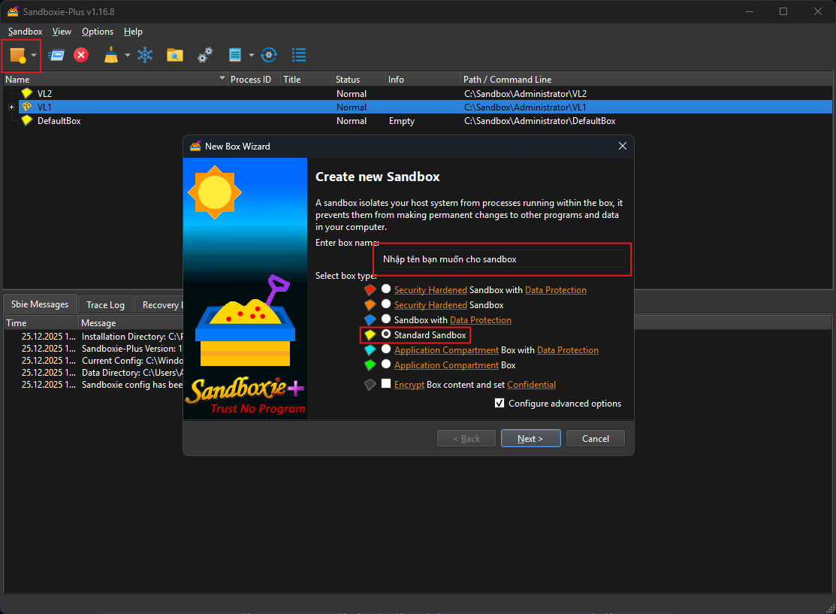The width and height of the screenshot is (836, 614).
Task: Click the red Terminate All Processes icon
Action: pyautogui.click(x=81, y=55)
